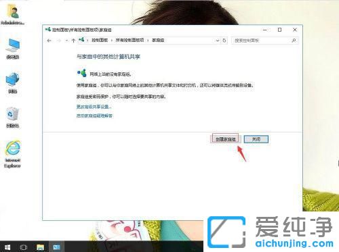Click inside the Search Control Panel field
This screenshot has width=339, height=252.
(262, 41)
